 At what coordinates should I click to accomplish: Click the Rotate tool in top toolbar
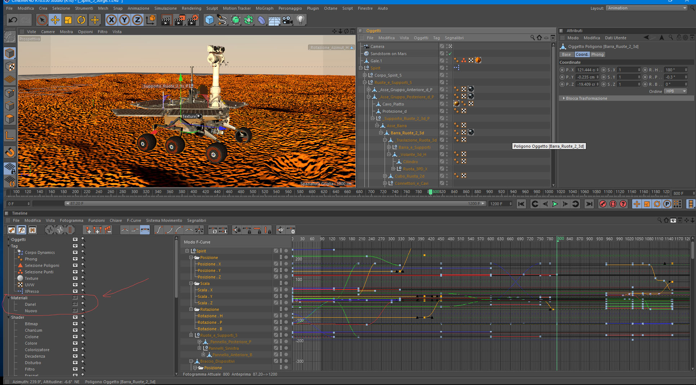tap(81, 20)
